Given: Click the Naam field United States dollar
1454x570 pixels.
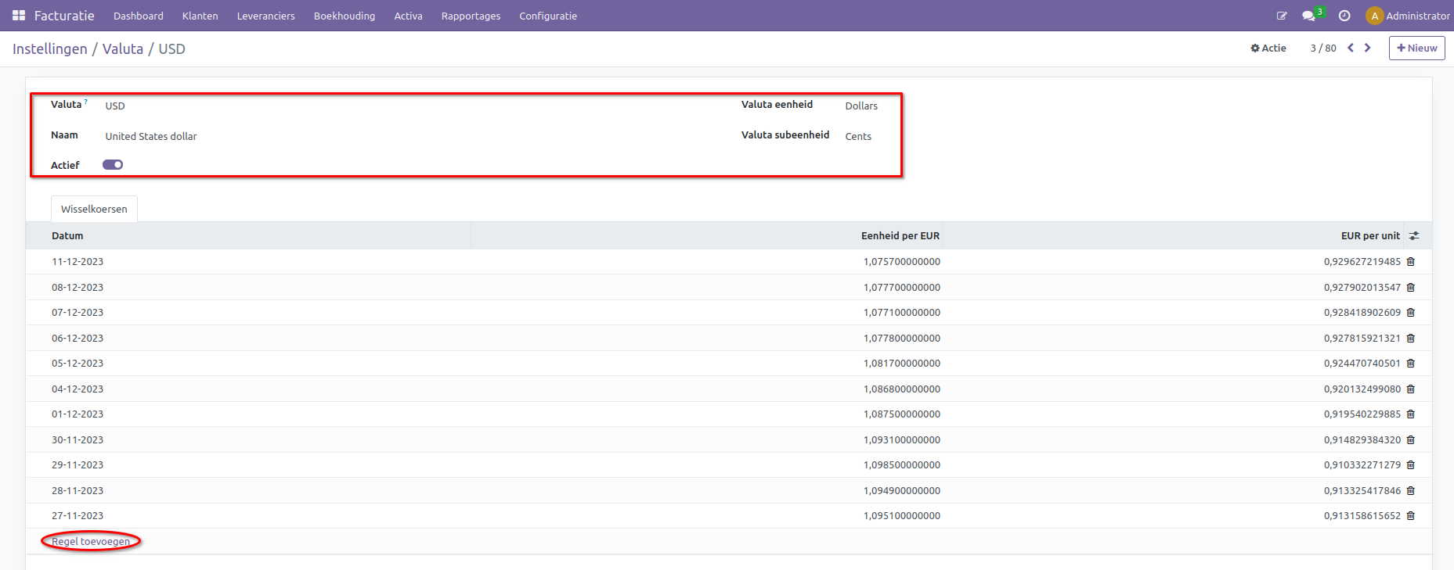Looking at the screenshot, I should click(x=151, y=136).
